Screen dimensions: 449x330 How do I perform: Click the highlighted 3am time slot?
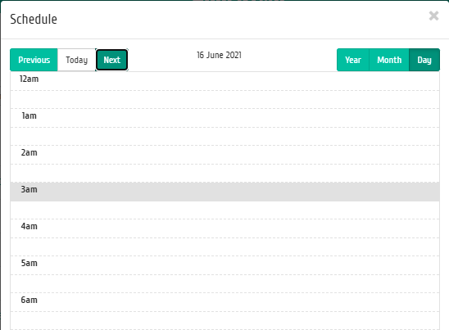point(224,192)
